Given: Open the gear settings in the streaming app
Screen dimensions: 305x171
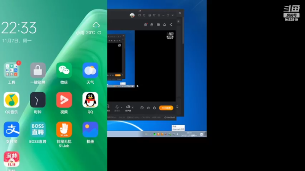Looking at the screenshot, I should (154, 108).
